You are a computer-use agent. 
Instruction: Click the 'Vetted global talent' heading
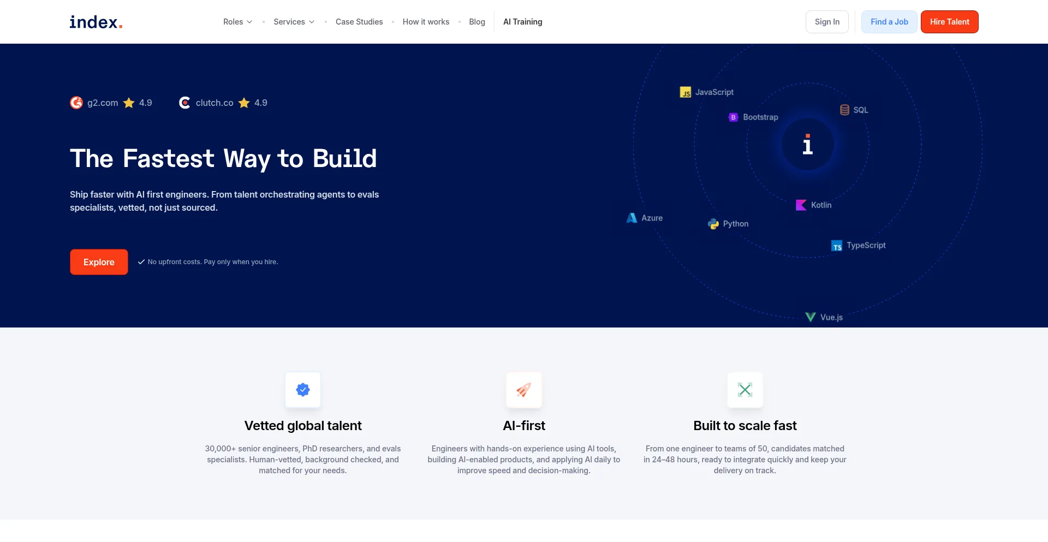tap(303, 426)
